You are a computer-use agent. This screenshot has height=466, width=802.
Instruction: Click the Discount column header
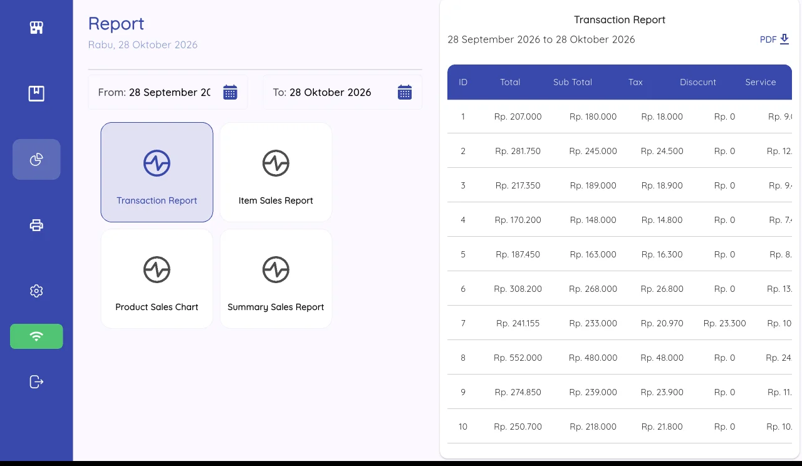pos(698,82)
